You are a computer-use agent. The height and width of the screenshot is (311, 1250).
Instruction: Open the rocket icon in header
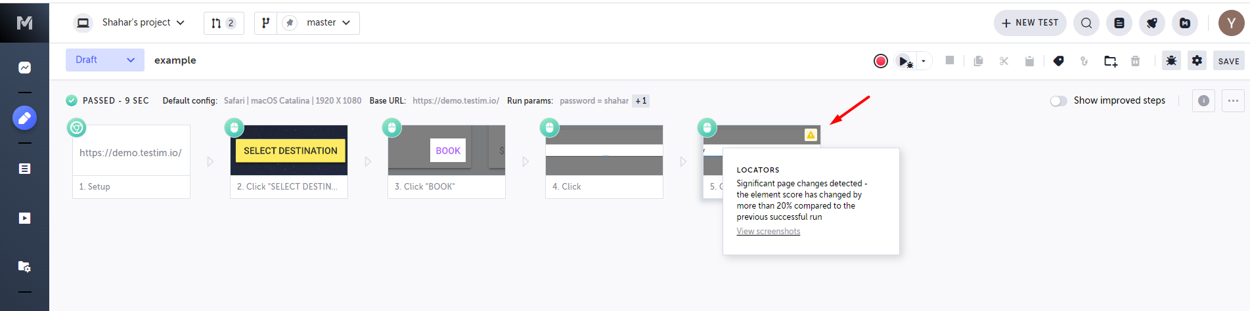click(1152, 23)
